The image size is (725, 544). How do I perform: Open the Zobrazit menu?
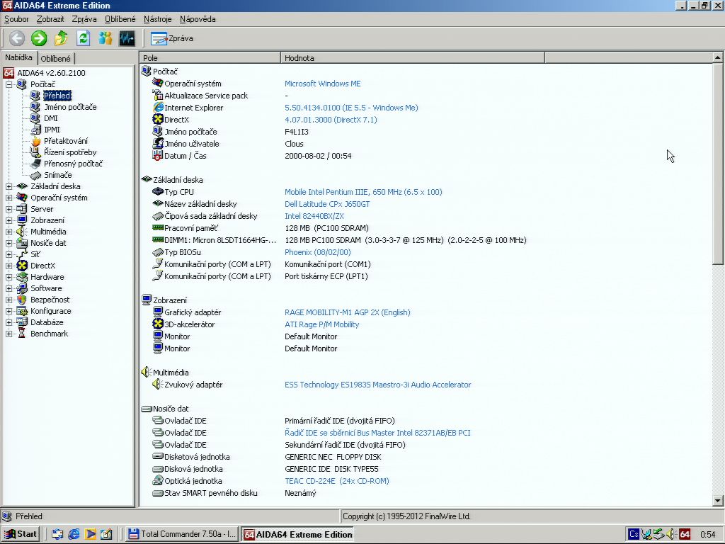[50, 19]
